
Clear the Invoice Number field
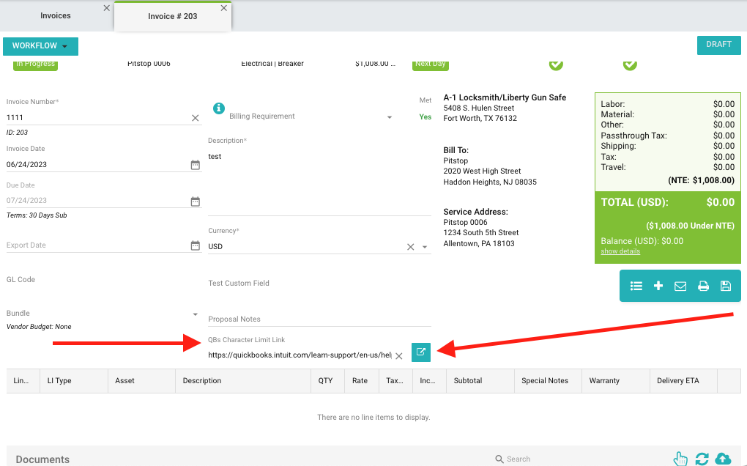pyautogui.click(x=195, y=118)
